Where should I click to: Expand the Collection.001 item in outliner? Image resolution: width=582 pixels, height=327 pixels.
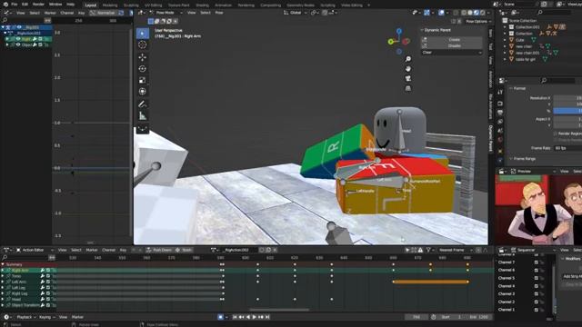pyautogui.click(x=505, y=27)
